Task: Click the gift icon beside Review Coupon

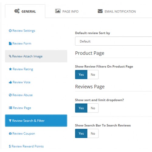Action: pyautogui.click(x=10, y=133)
